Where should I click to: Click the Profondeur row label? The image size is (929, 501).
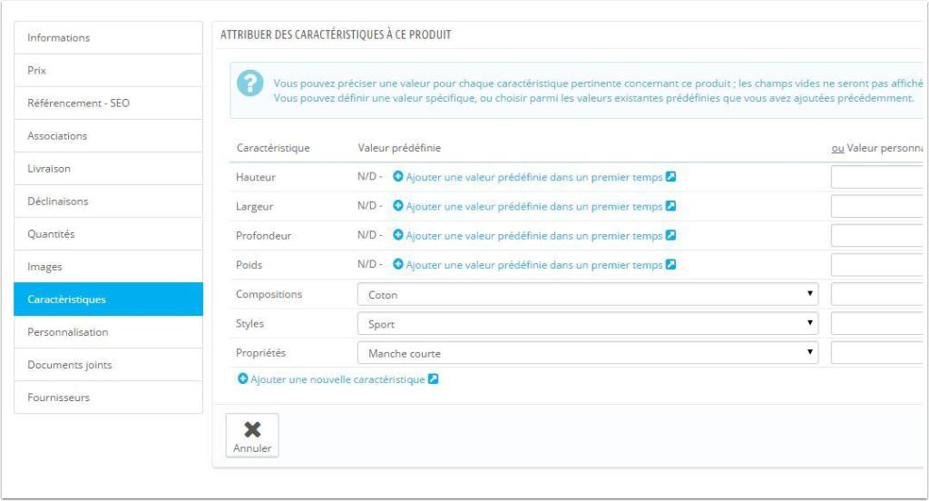(264, 235)
